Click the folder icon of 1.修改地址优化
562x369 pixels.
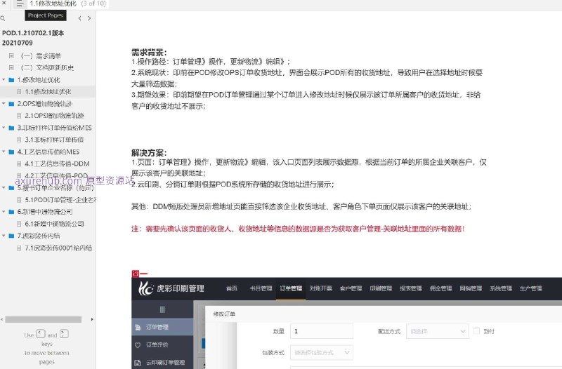(11, 80)
